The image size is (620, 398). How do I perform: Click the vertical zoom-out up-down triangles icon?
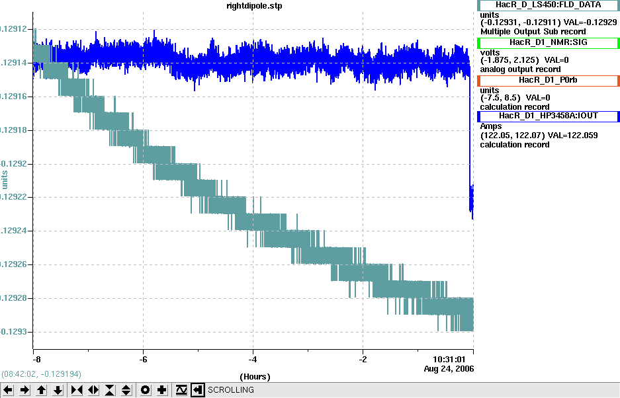126,390
